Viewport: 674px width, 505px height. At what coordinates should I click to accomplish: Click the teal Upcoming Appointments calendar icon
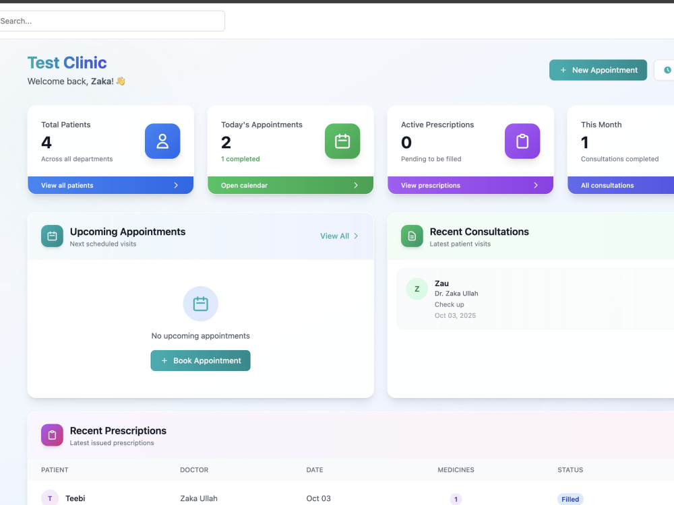pyautogui.click(x=52, y=236)
